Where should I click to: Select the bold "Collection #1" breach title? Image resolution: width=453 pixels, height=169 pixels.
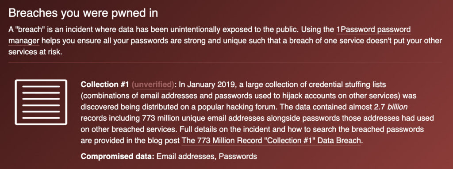pos(104,85)
